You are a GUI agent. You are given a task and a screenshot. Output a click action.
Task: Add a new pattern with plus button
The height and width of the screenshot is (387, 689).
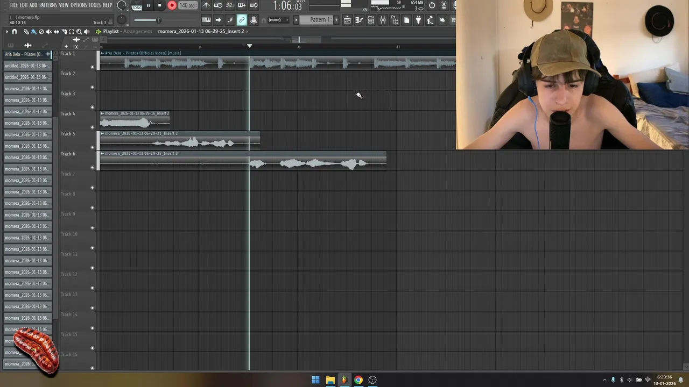336,20
